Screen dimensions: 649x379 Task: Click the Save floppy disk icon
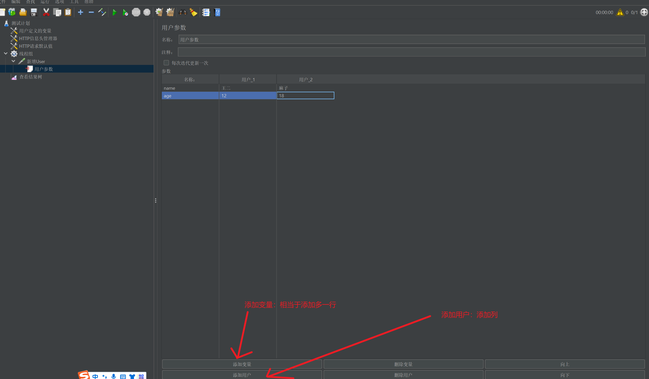pyautogui.click(x=34, y=12)
